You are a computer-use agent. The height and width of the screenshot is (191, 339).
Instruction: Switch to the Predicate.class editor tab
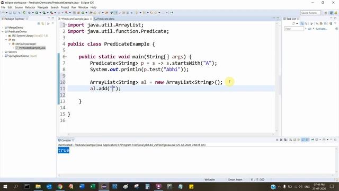pos(104,19)
